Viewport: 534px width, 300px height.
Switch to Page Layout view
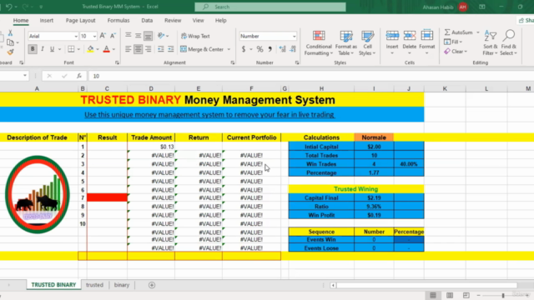[450, 295]
